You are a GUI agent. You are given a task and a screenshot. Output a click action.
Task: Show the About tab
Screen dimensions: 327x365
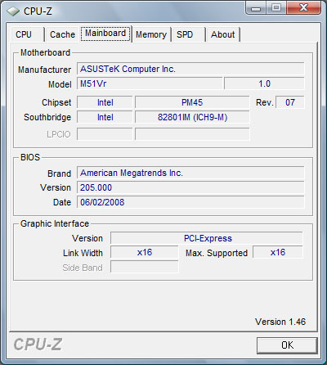click(223, 34)
